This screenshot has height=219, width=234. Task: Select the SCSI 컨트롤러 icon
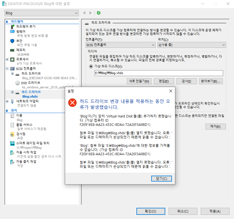click(x=12, y=69)
